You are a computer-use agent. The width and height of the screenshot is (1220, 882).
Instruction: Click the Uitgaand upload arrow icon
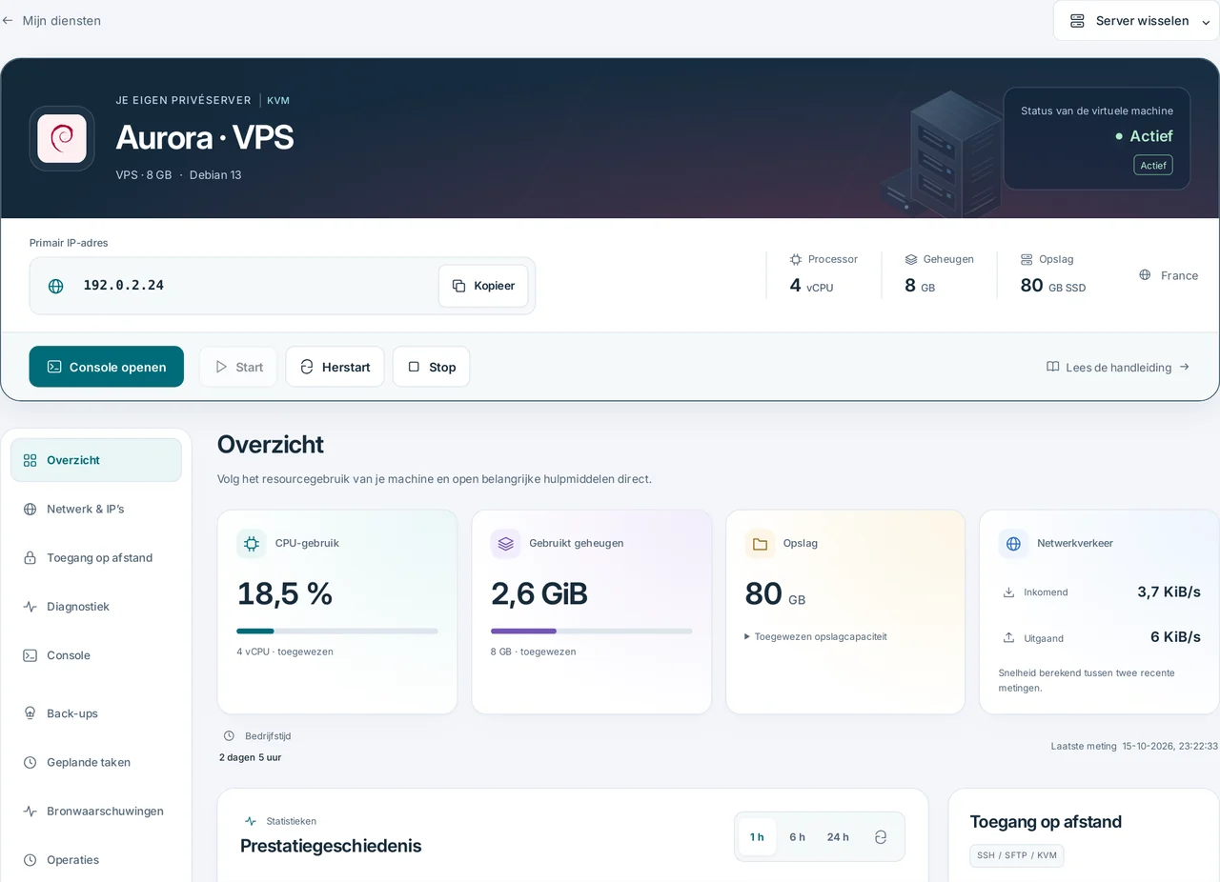1008,638
